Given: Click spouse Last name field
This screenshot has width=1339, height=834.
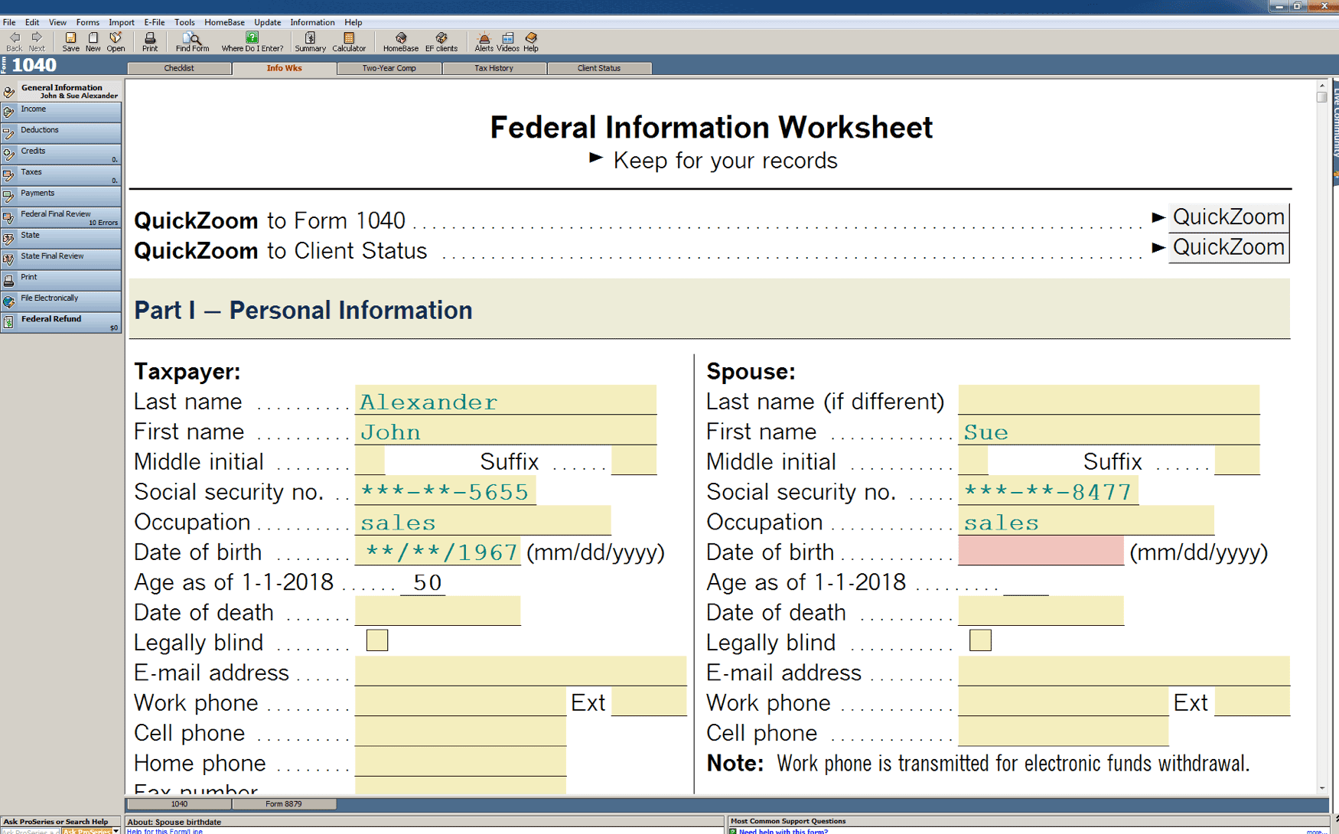Looking at the screenshot, I should pos(1109,400).
